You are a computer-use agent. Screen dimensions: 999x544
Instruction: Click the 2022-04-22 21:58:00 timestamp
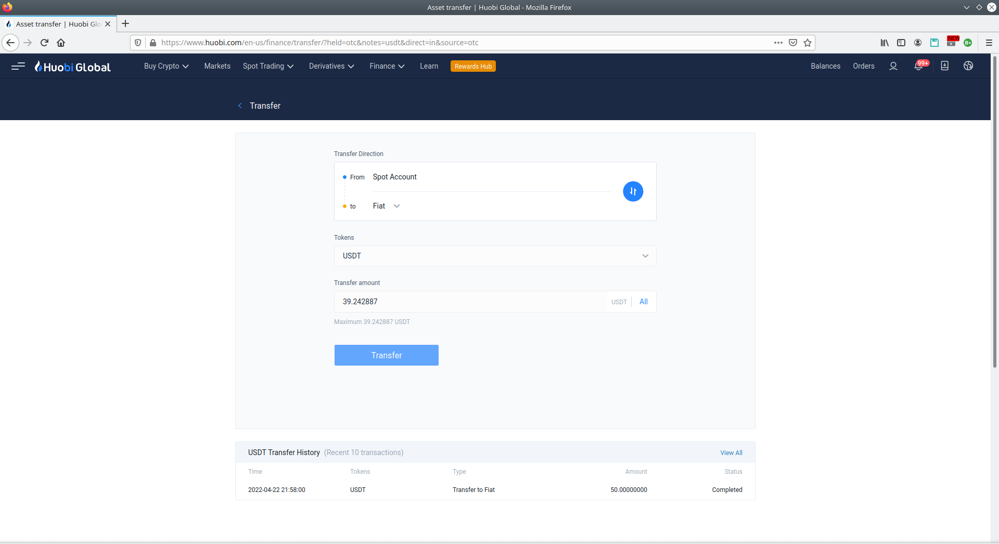pyautogui.click(x=277, y=490)
